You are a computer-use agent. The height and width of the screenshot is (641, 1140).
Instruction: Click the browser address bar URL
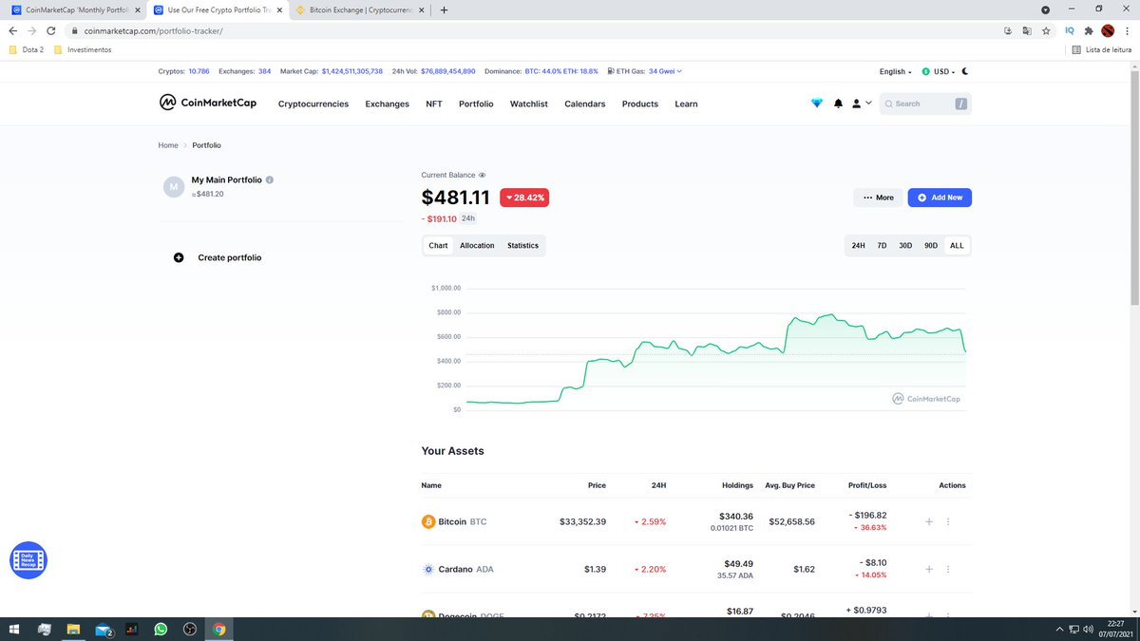pos(153,30)
